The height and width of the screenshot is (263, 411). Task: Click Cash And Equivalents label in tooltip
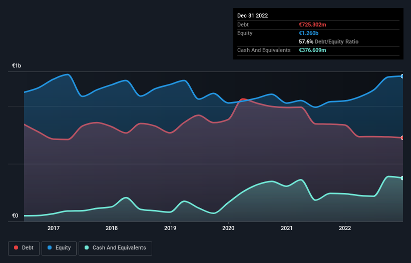[x=264, y=50]
